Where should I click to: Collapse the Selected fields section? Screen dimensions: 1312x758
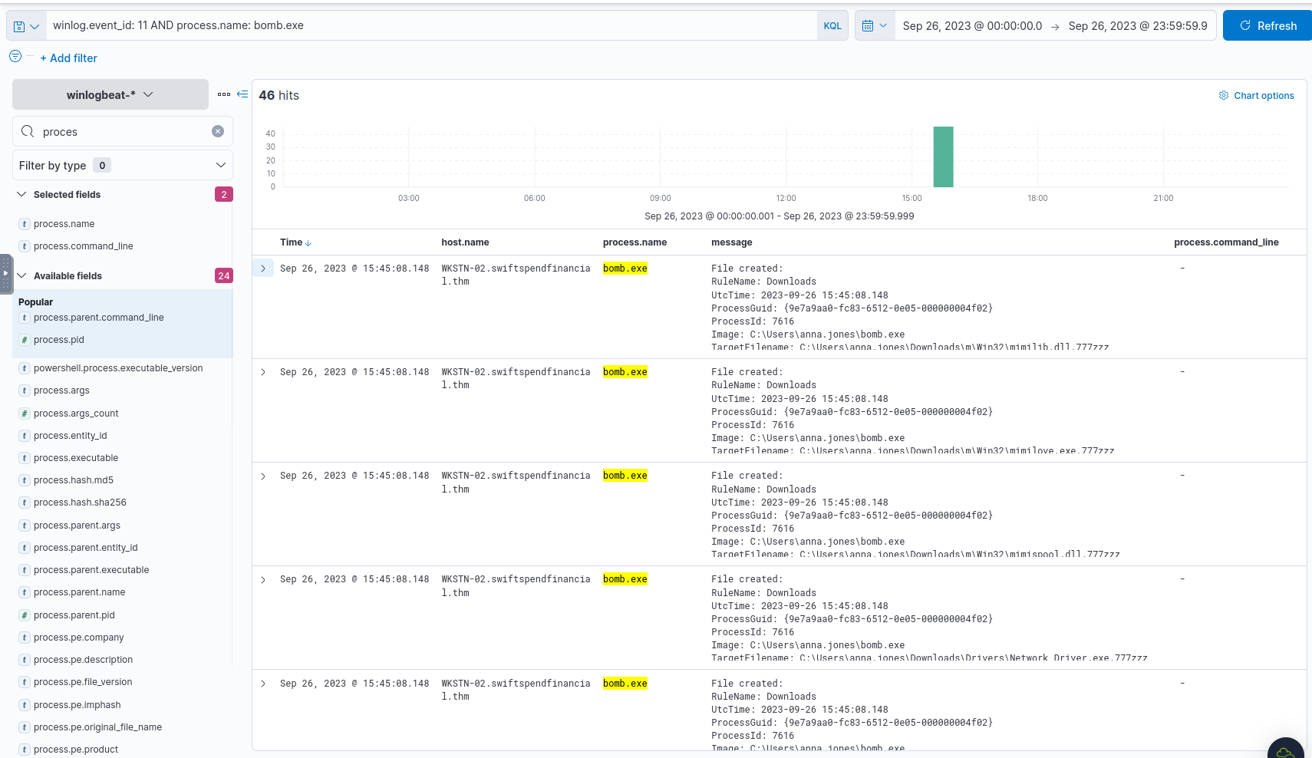click(x=21, y=195)
